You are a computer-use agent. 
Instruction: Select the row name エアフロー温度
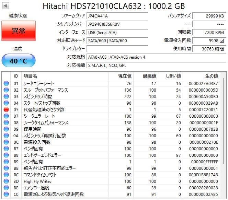(x=36, y=188)
